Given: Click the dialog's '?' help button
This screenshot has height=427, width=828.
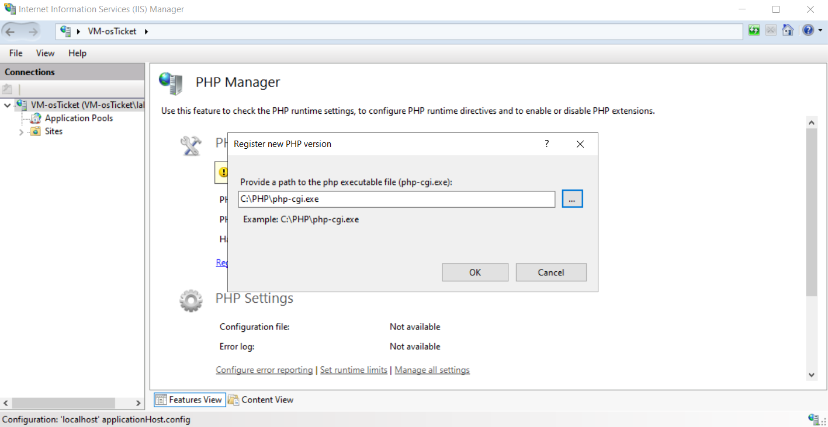Looking at the screenshot, I should (547, 144).
